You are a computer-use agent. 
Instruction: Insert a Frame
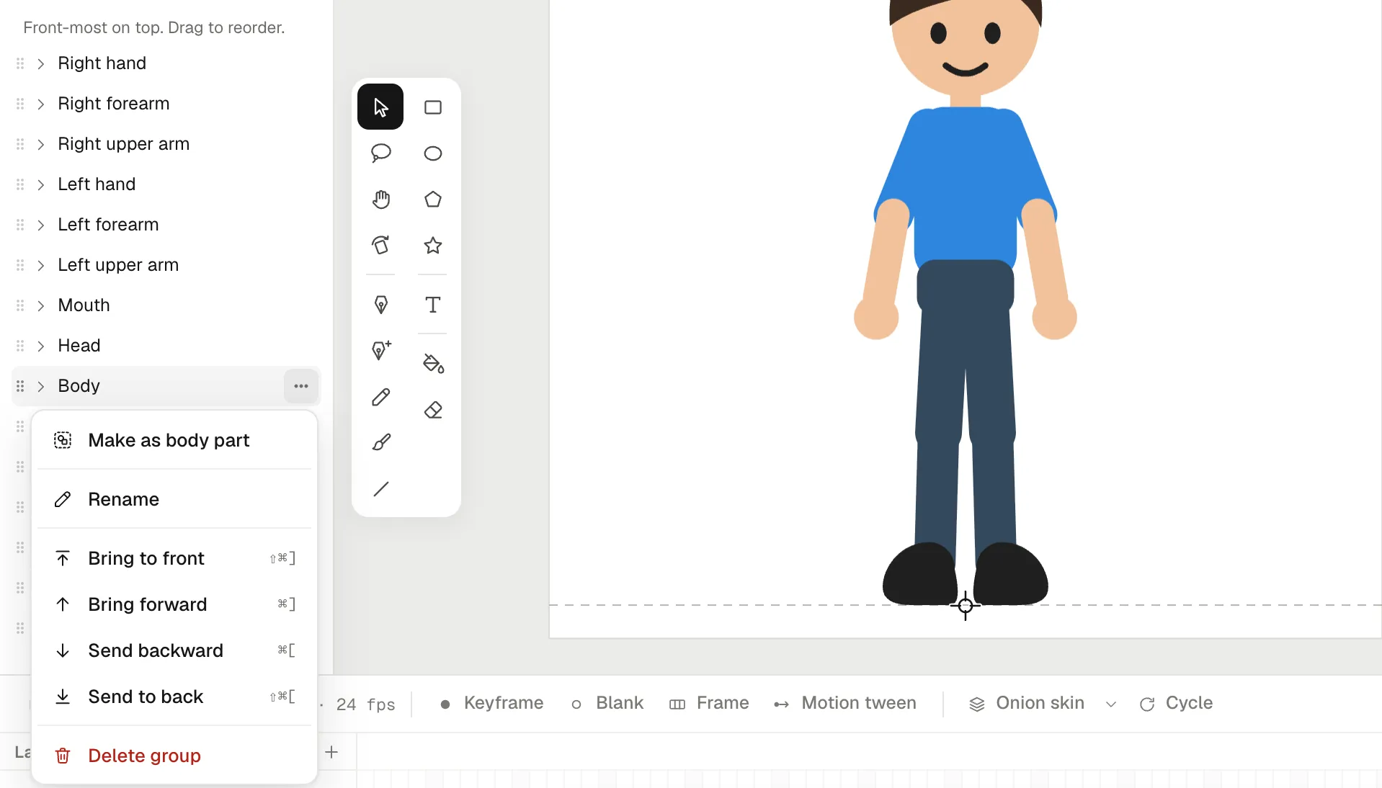pos(709,703)
